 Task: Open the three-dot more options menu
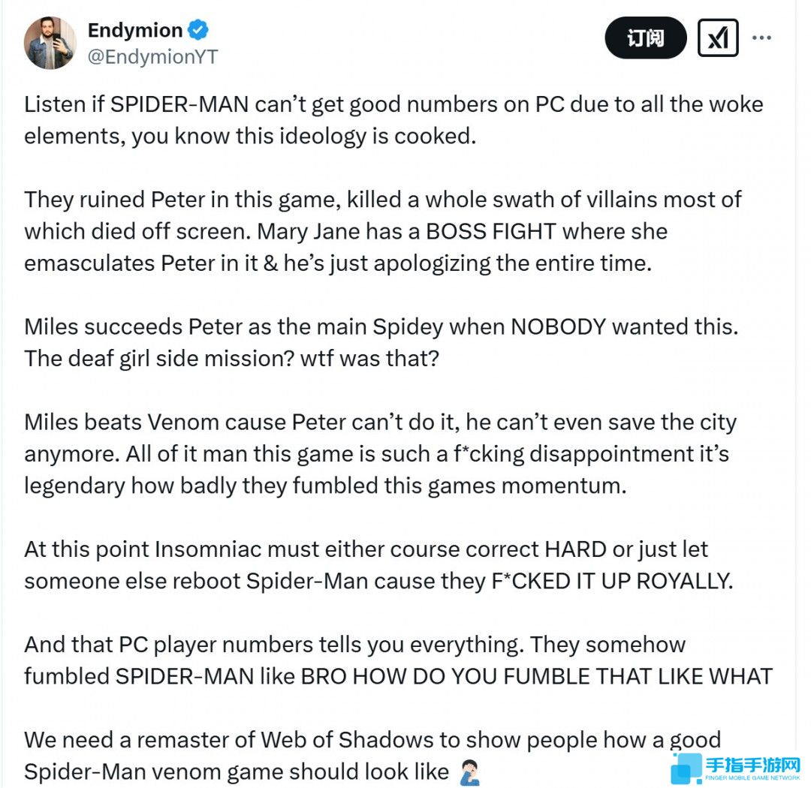click(x=761, y=37)
